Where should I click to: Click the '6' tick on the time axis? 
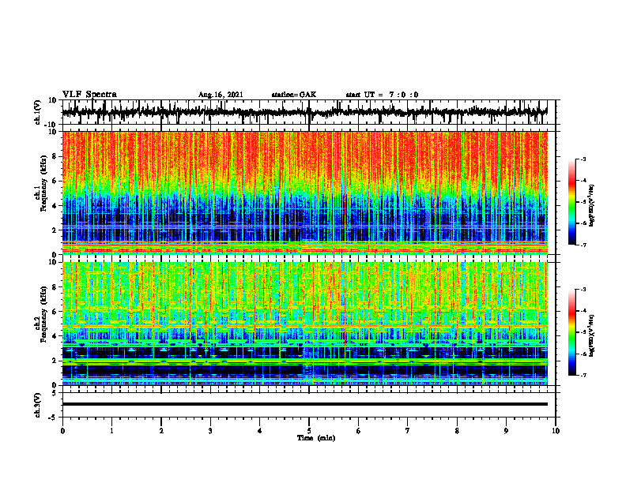[359, 431]
